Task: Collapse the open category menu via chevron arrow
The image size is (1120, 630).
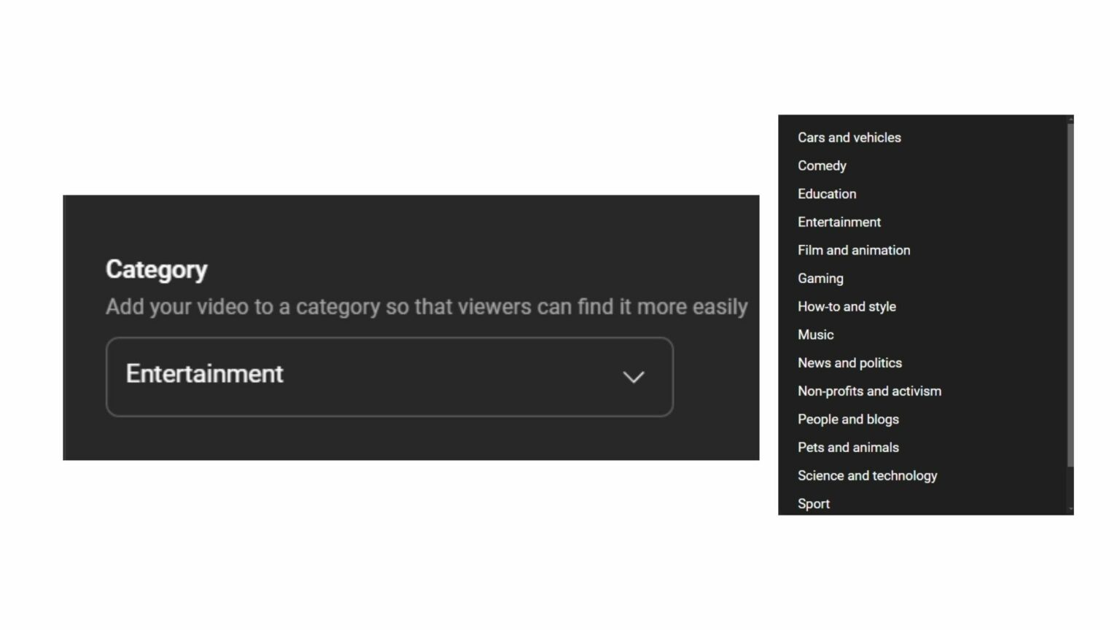Action: coord(633,377)
